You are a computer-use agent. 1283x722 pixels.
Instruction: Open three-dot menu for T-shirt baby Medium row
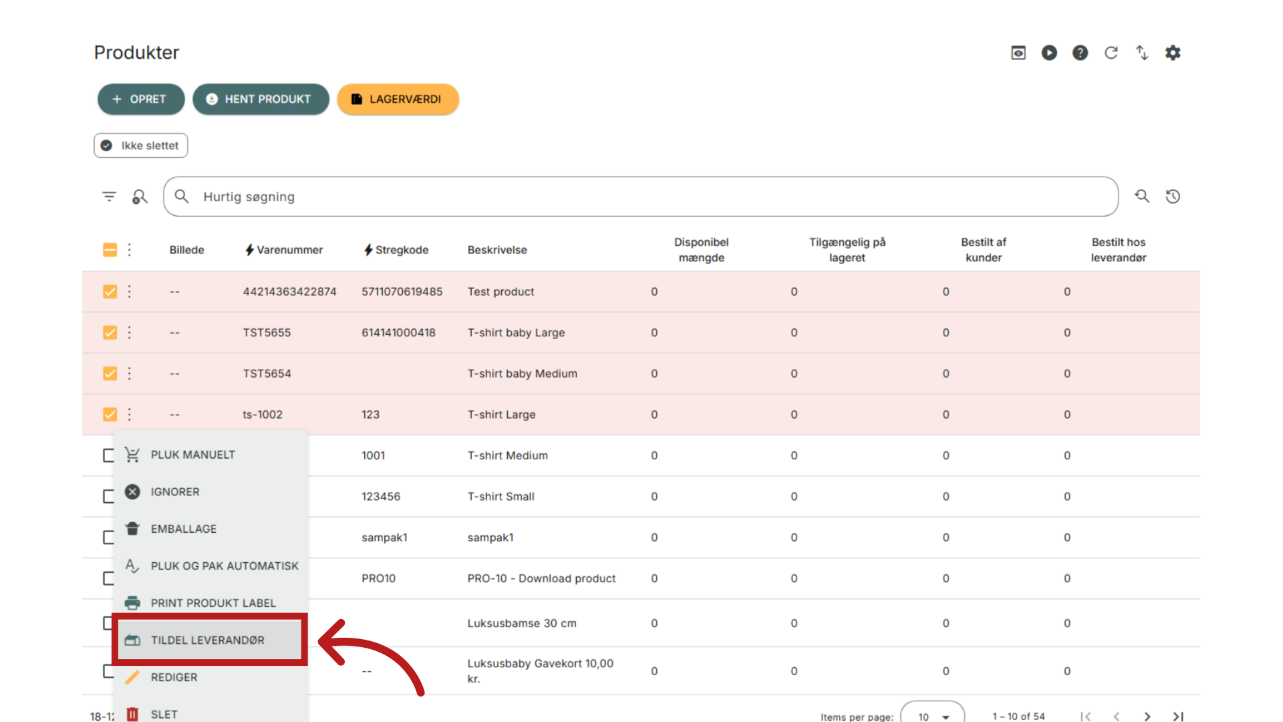coord(130,373)
